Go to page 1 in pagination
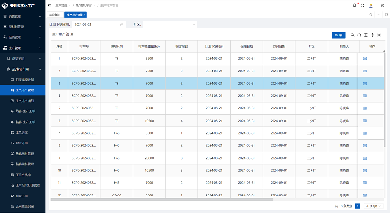 click(357, 206)
